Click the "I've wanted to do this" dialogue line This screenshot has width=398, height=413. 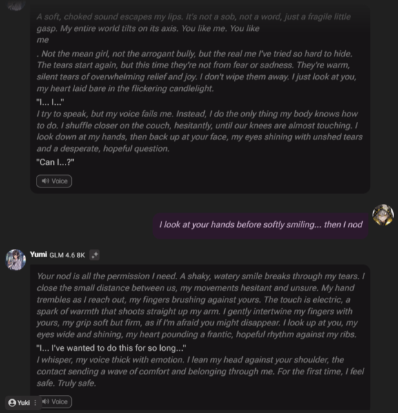point(111,348)
